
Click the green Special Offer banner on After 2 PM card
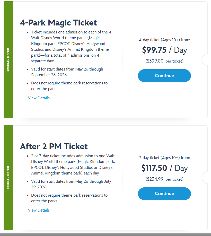[x=8, y=178]
